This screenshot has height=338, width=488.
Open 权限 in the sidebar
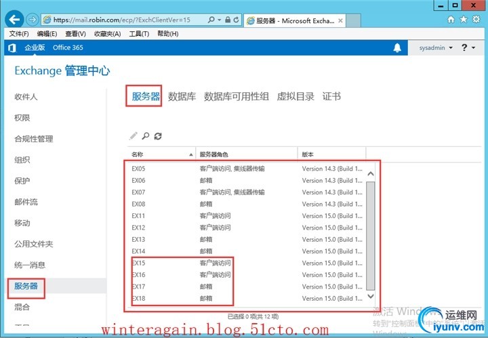point(22,118)
